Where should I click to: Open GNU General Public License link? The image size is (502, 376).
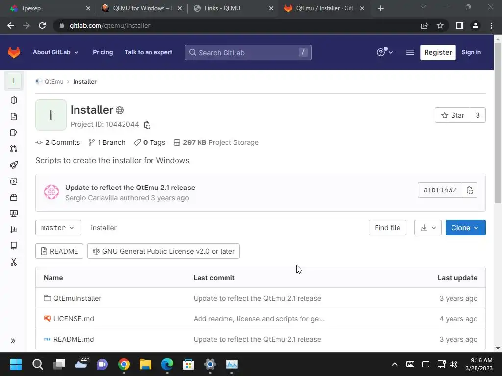[x=163, y=251]
